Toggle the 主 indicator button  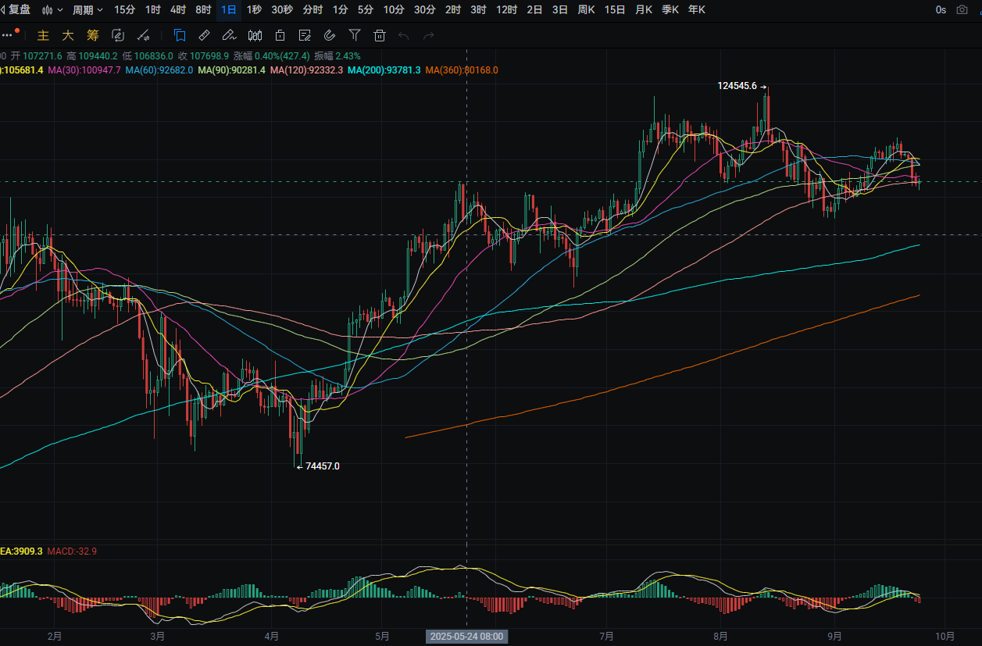44,35
